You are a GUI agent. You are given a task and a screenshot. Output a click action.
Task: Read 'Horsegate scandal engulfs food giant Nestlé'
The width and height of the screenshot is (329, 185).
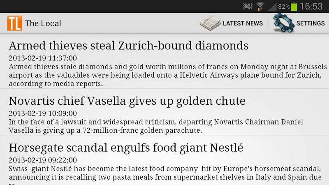[126, 148]
